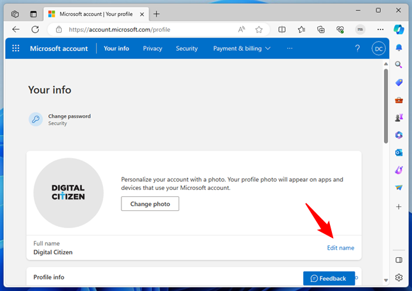Click the Your info page heading
The width and height of the screenshot is (412, 291).
tap(50, 90)
